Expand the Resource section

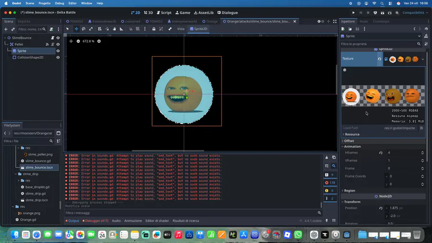[383, 134]
